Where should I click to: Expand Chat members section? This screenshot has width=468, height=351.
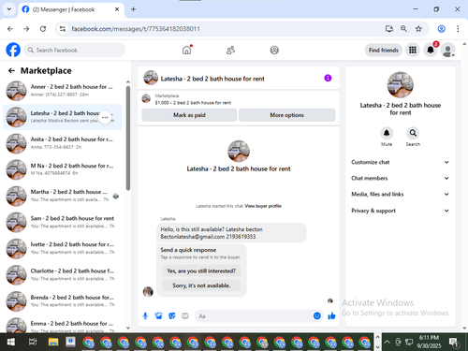(401, 178)
